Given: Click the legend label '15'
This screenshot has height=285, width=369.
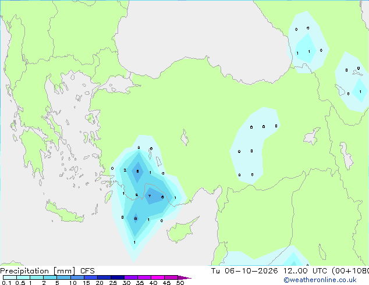Looking at the screenshot, I should (x=86, y=283).
